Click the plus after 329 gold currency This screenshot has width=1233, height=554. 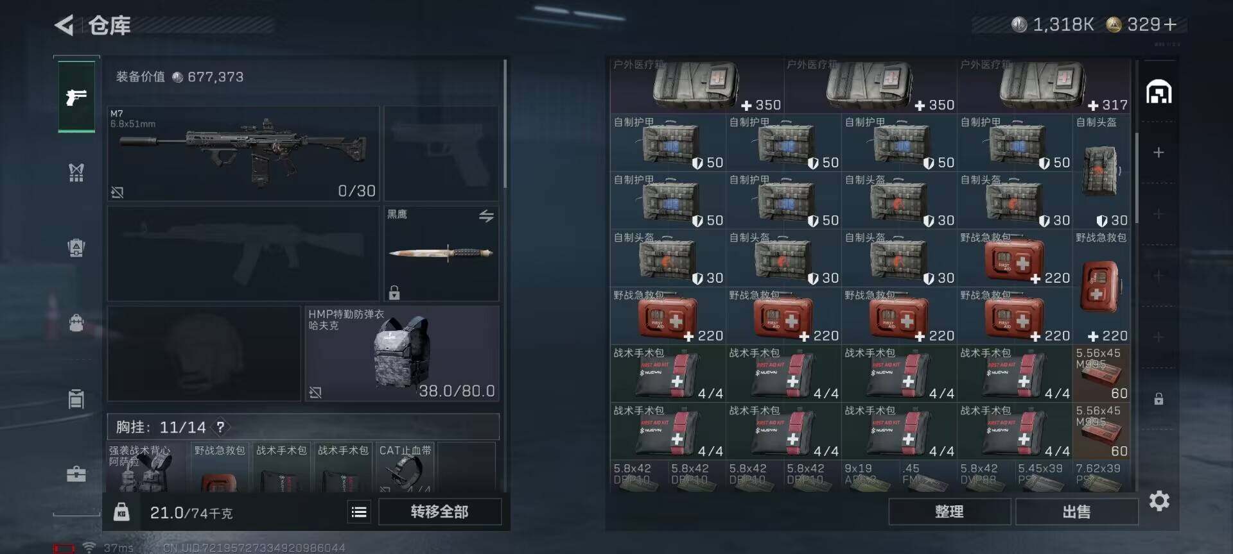1170,24
